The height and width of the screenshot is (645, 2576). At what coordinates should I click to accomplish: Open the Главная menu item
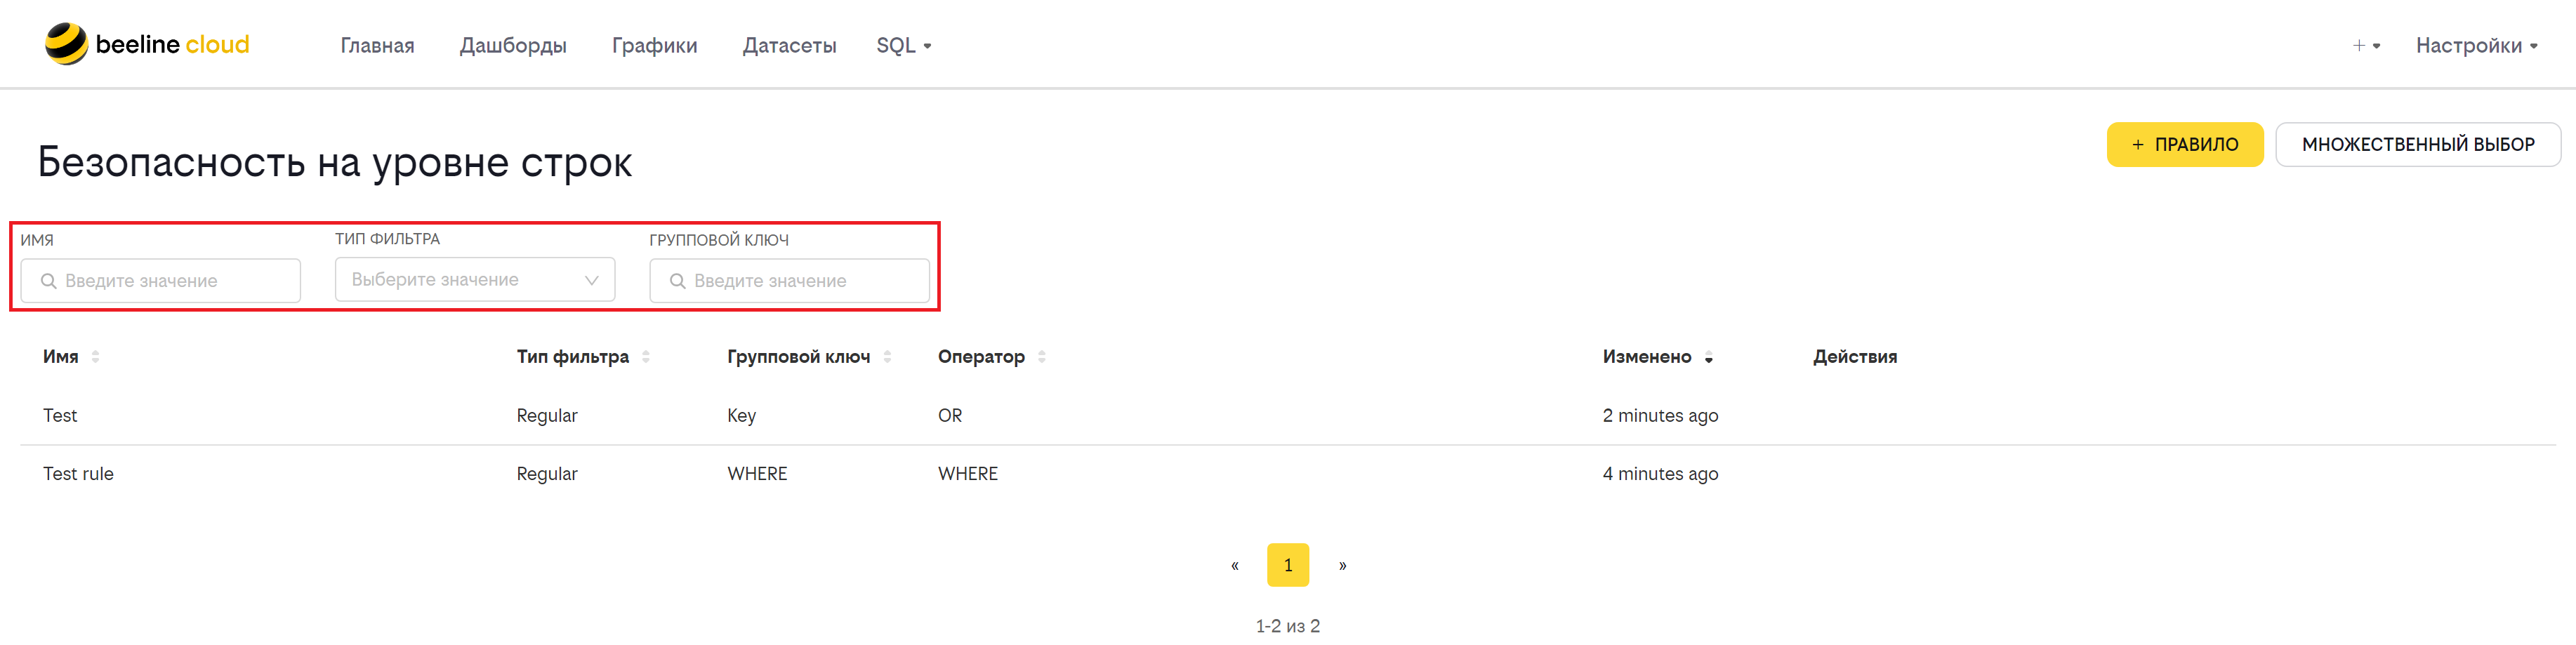(377, 46)
